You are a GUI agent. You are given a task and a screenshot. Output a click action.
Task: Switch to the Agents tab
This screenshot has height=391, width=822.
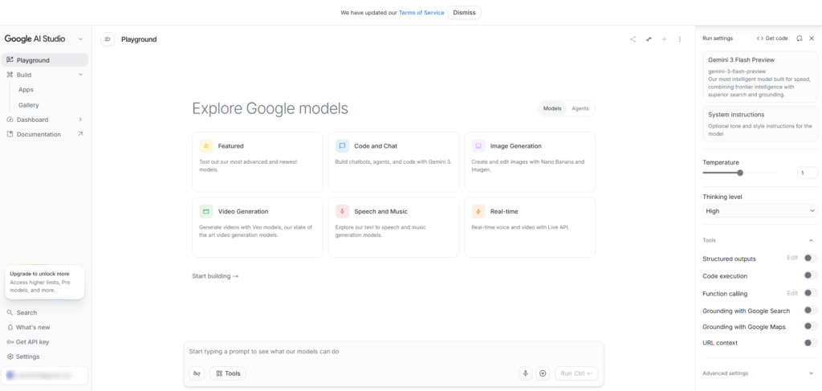[x=580, y=108]
